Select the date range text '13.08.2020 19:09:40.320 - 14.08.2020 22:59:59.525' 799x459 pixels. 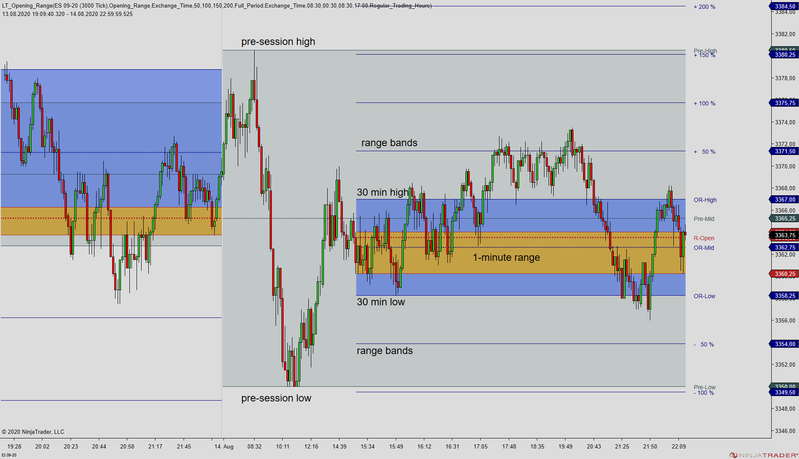coord(68,14)
